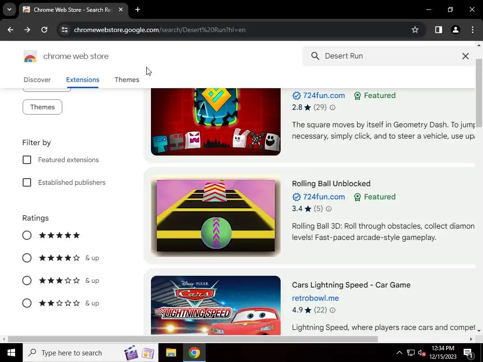
Task: Select the five-star rating filter
Action: click(27, 236)
